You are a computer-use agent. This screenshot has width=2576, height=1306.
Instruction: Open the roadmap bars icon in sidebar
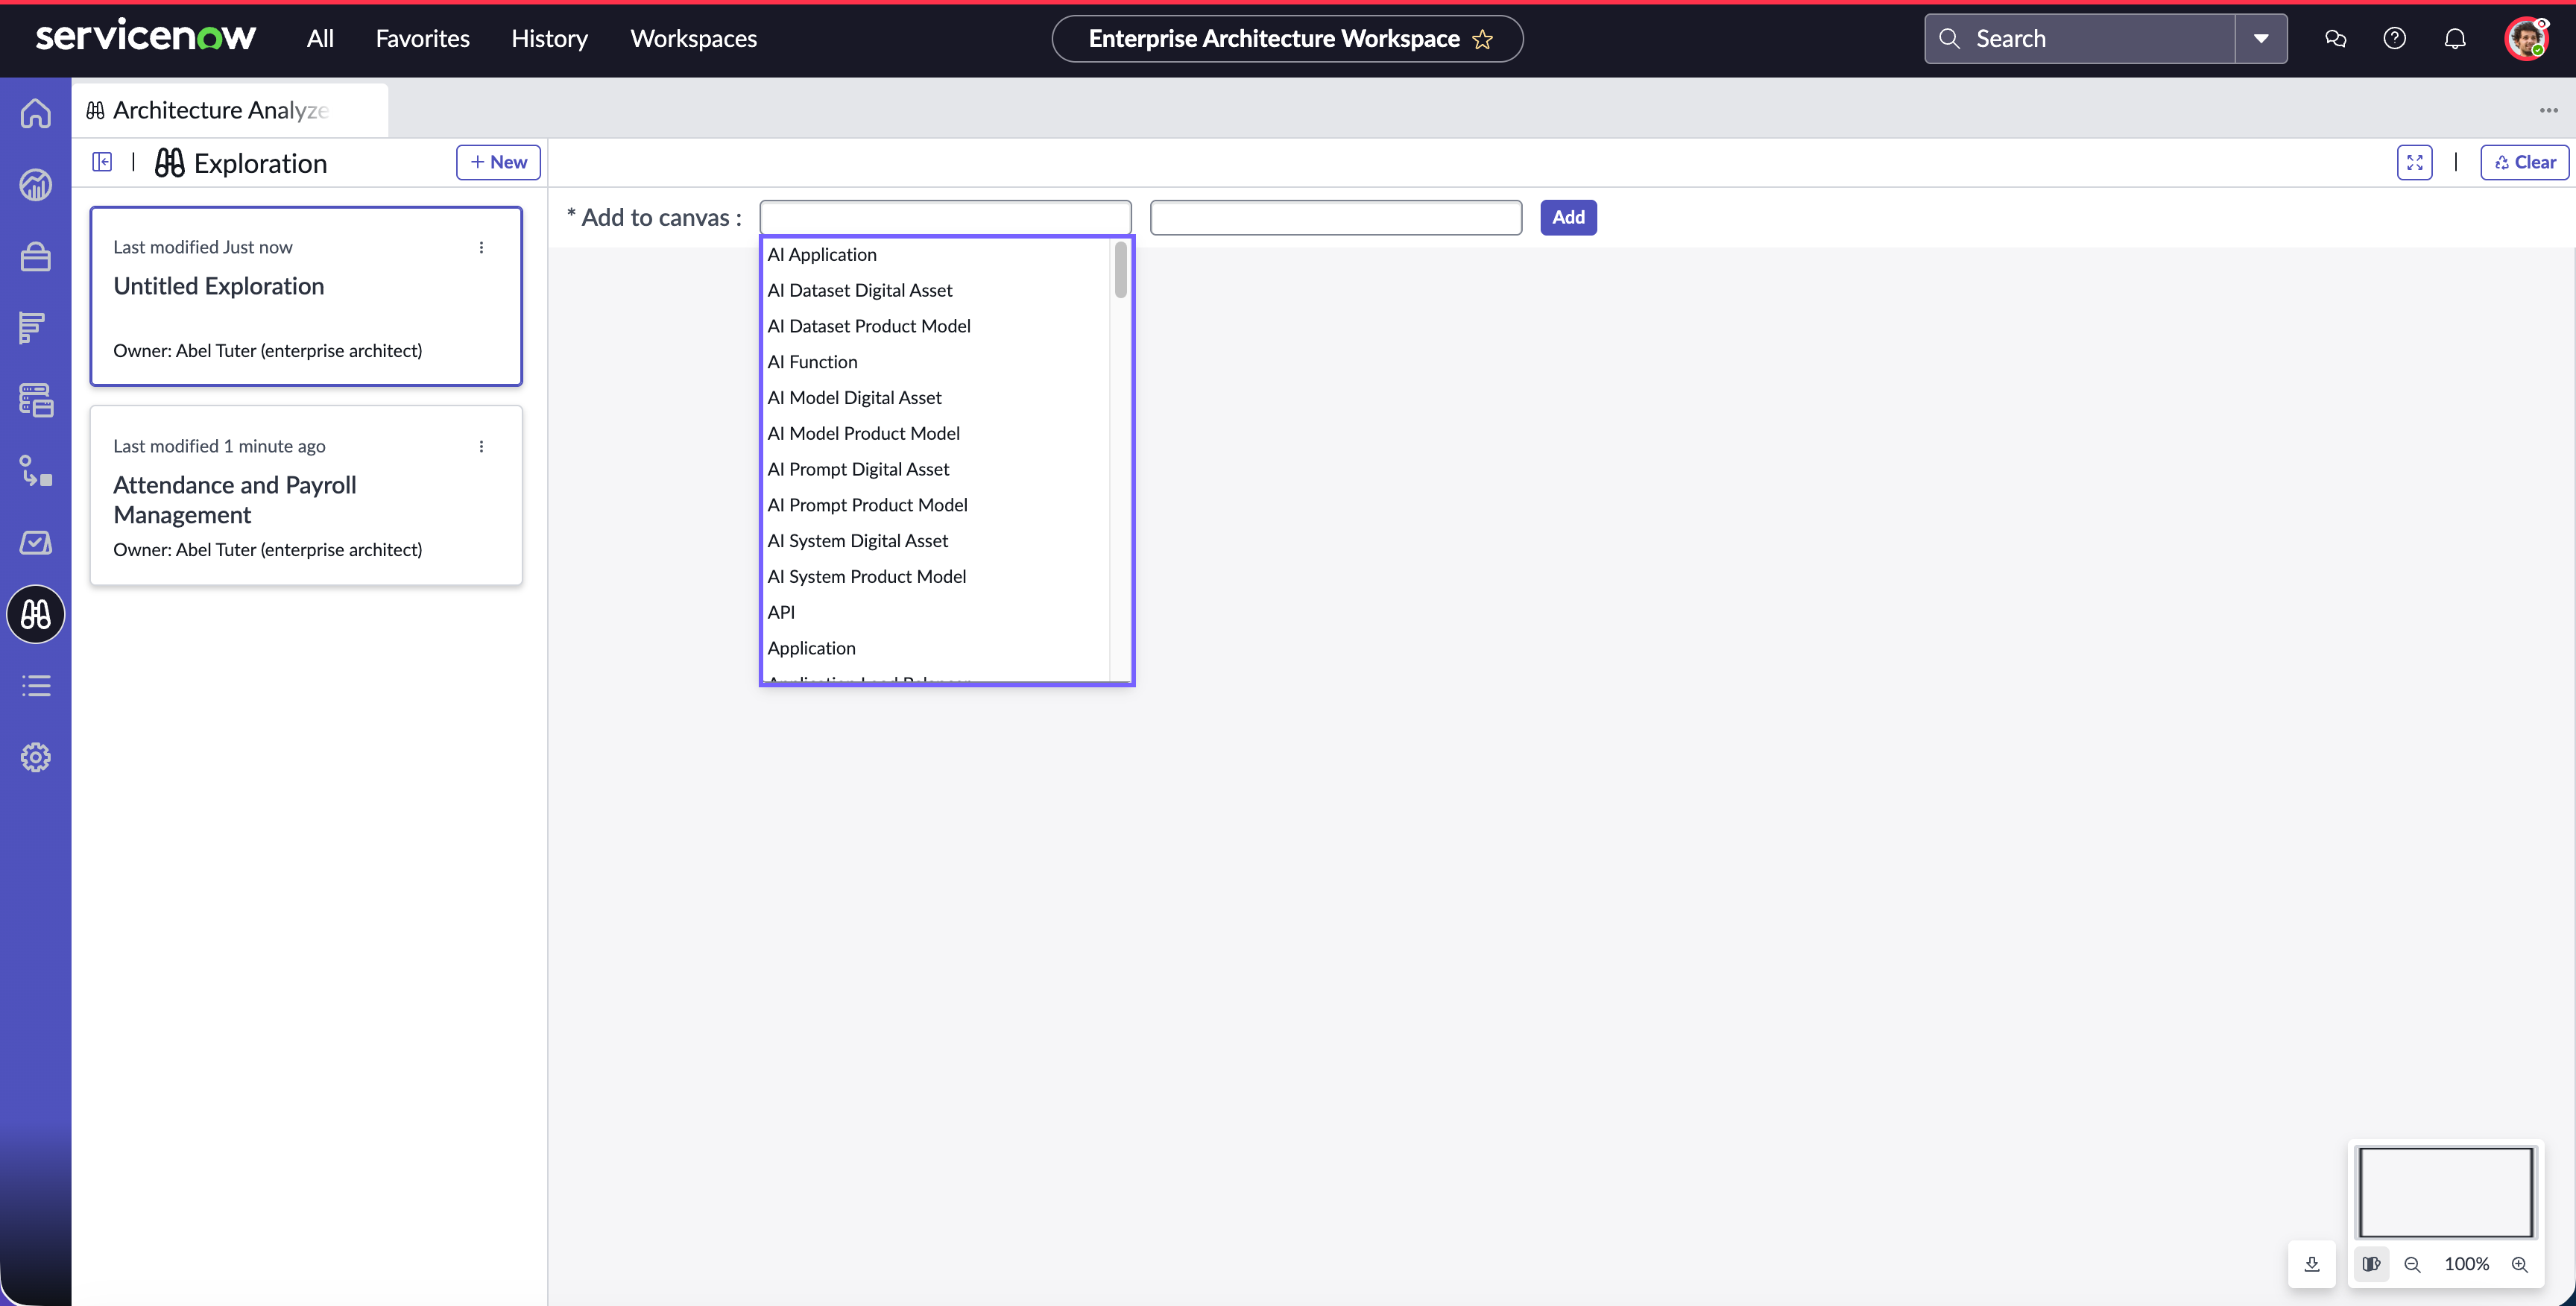tap(32, 328)
